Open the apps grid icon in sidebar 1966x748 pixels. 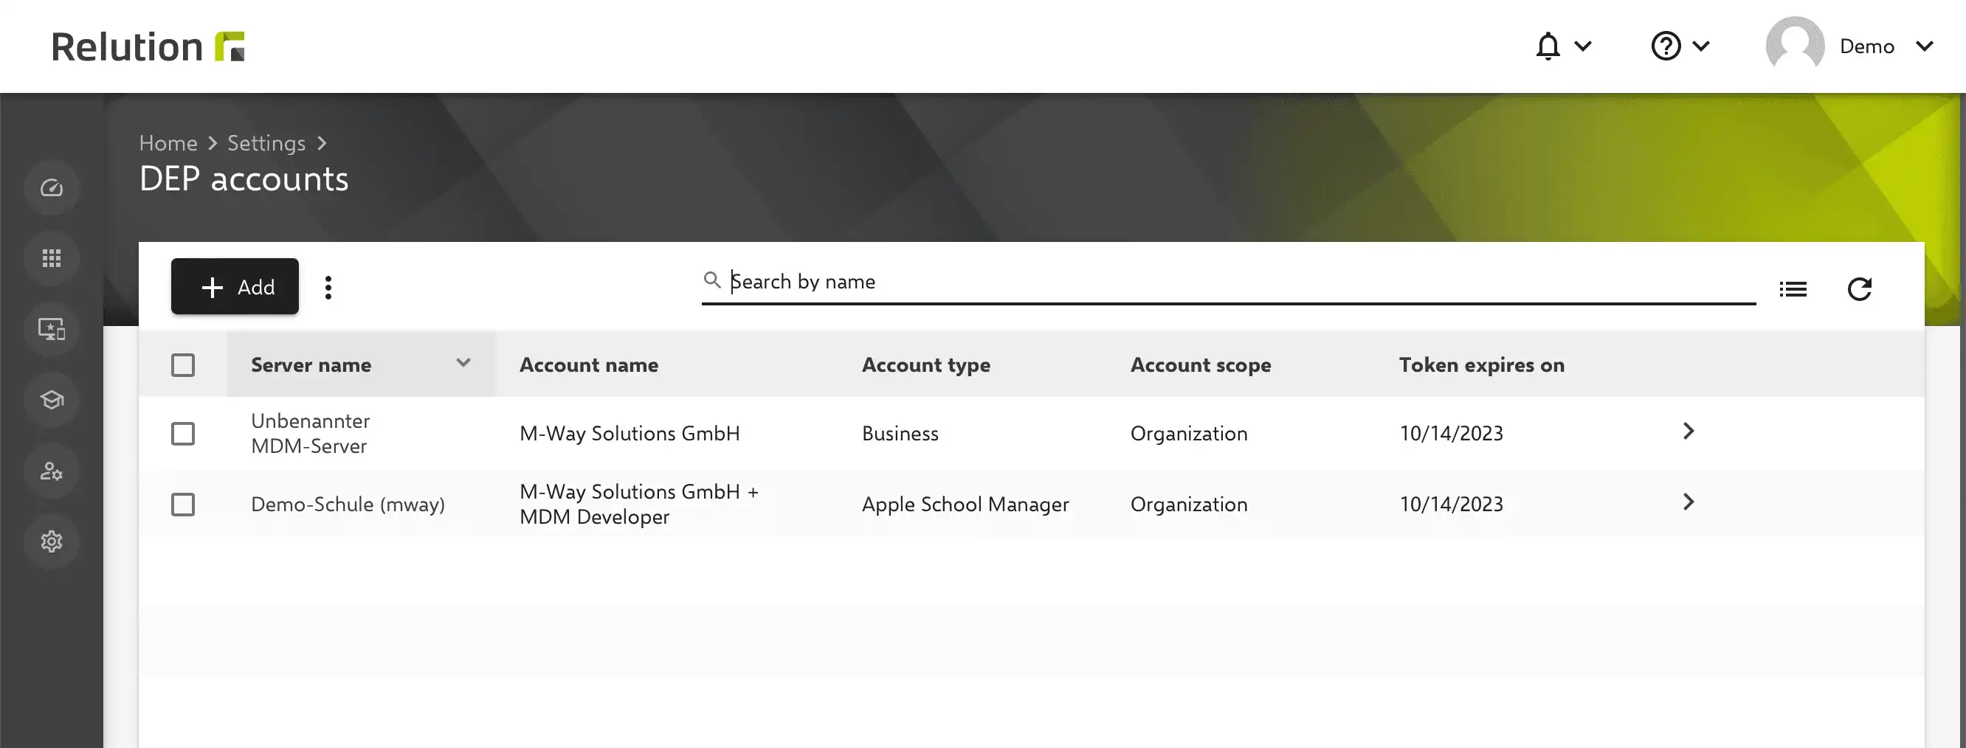pos(52,258)
